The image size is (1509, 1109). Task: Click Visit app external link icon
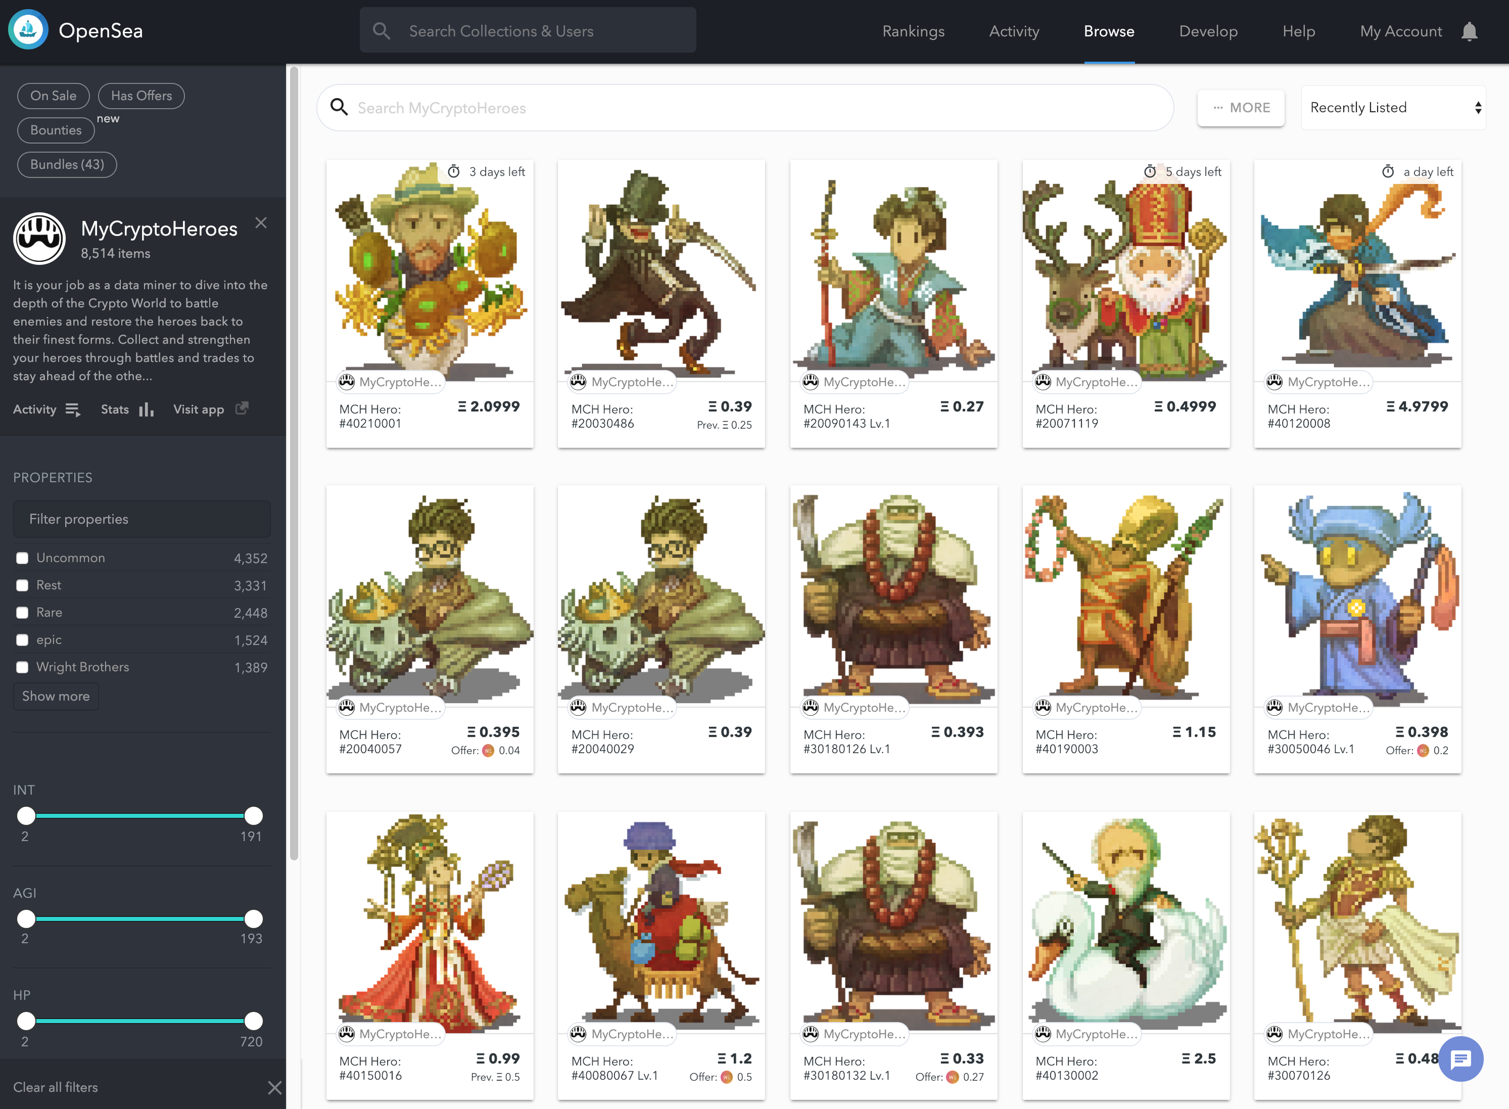click(242, 408)
